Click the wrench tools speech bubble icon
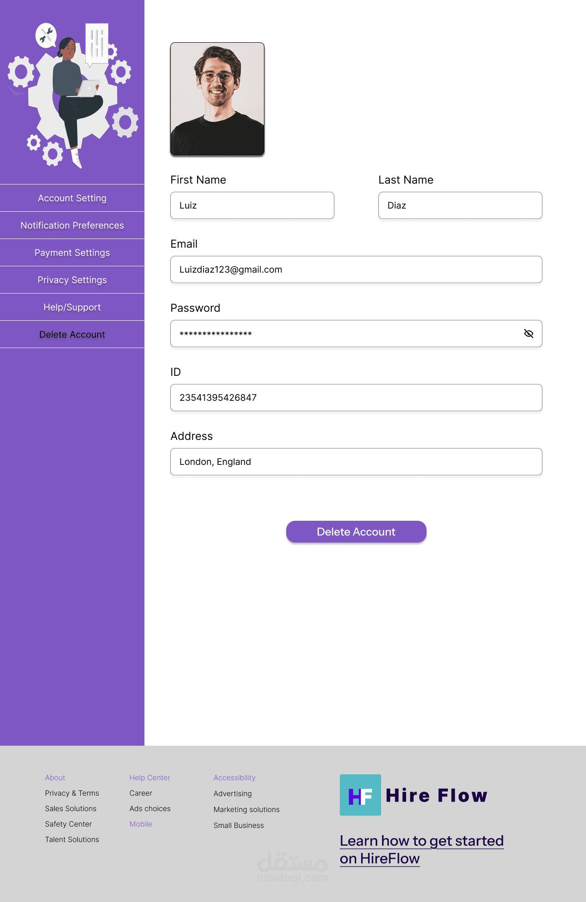Image resolution: width=586 pixels, height=902 pixels. click(46, 35)
